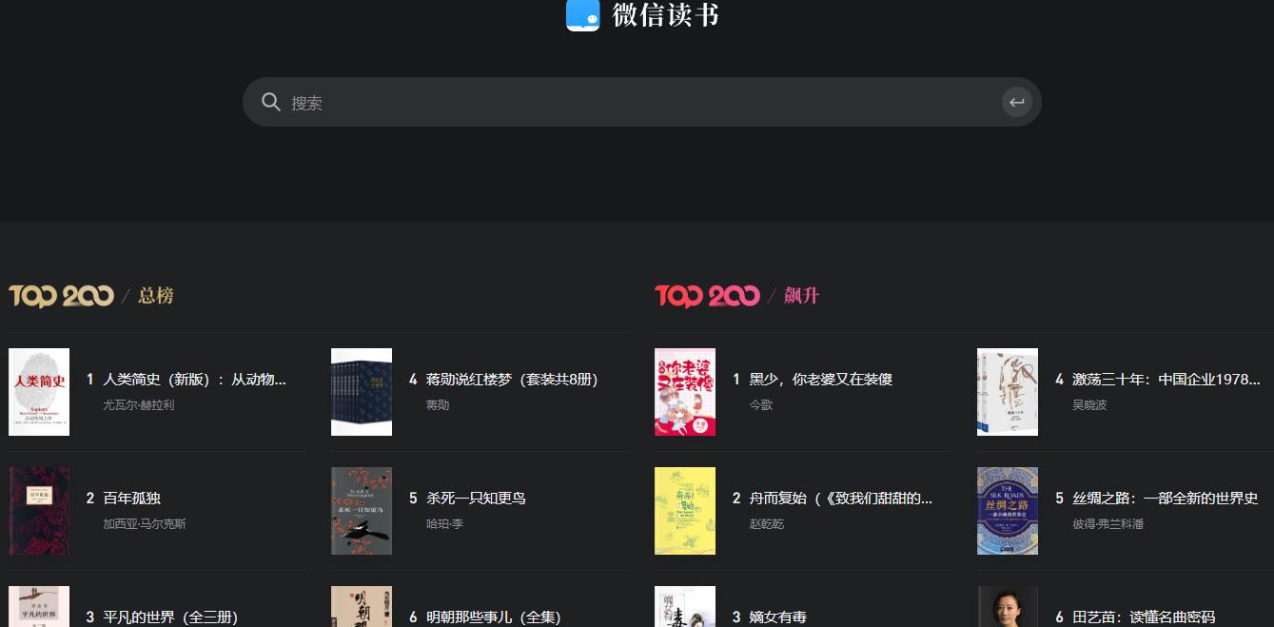The image size is (1274, 627).
Task: Click the WeRead blue logo icon
Action: click(x=583, y=15)
